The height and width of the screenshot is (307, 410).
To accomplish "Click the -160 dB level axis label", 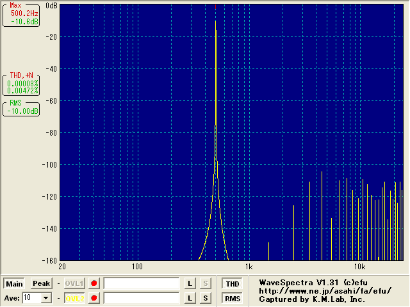I will coord(49,260).
